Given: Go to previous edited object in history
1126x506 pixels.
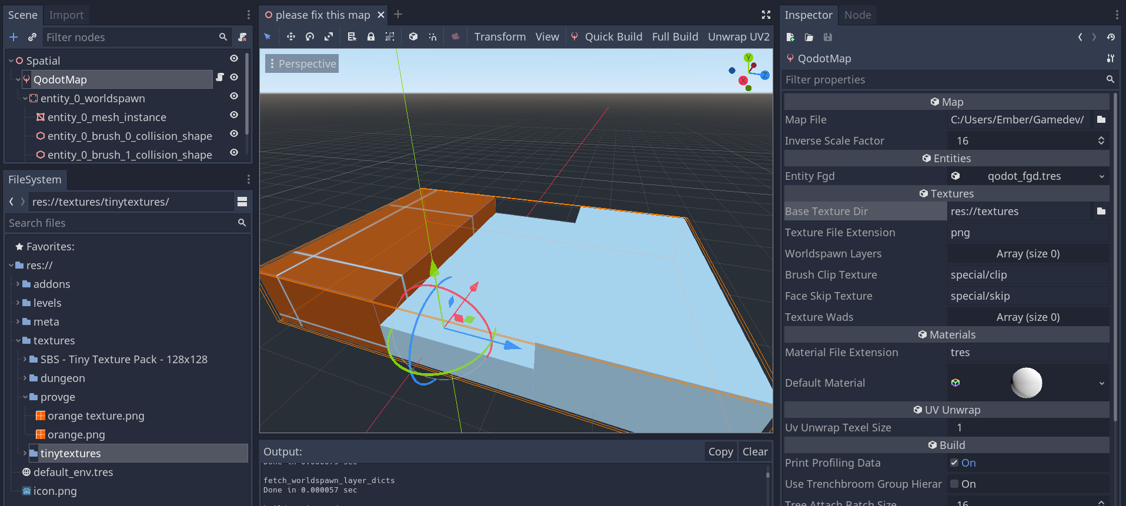Looking at the screenshot, I should click(x=1080, y=37).
